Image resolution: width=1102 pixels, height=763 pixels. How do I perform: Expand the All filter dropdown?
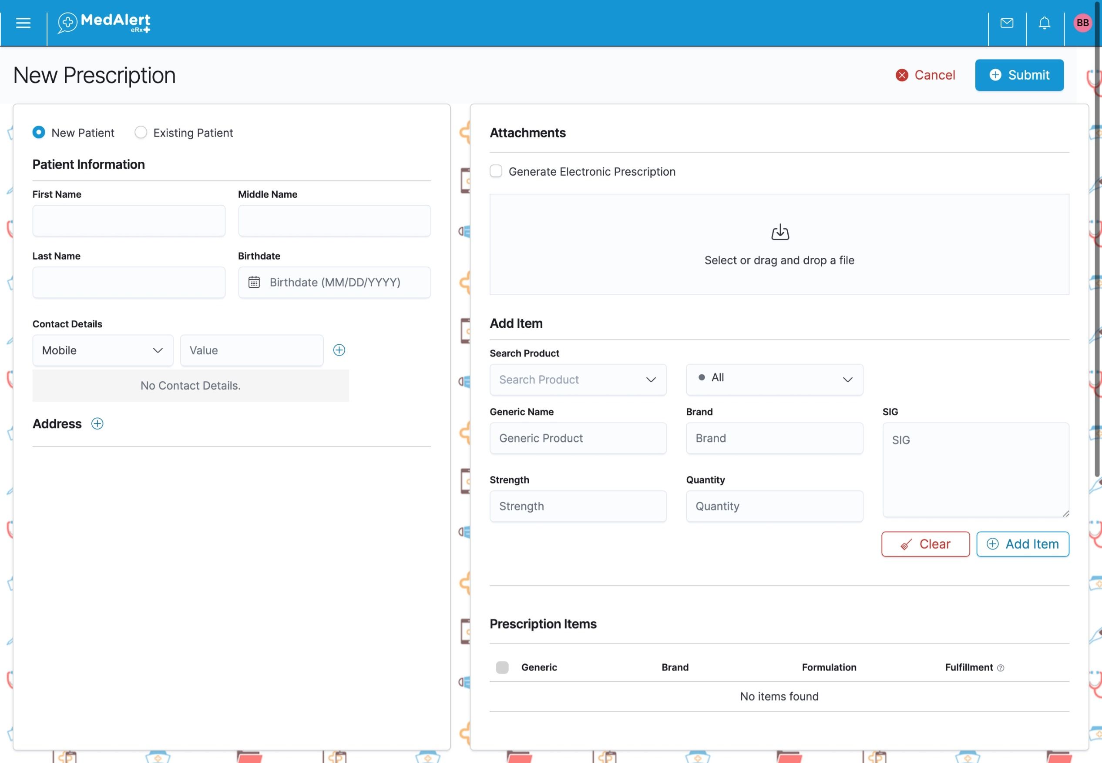tap(774, 380)
